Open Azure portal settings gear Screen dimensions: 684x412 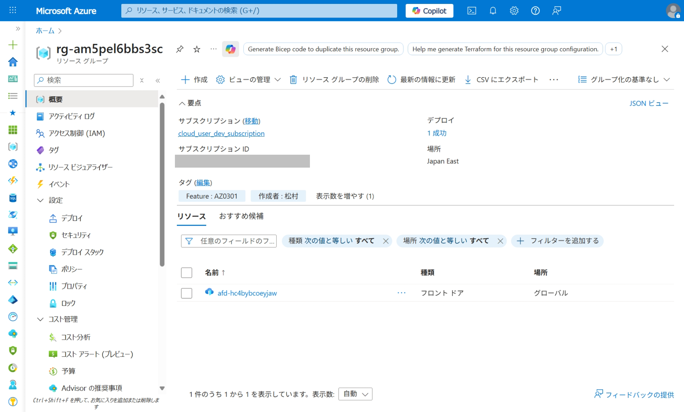pyautogui.click(x=514, y=11)
